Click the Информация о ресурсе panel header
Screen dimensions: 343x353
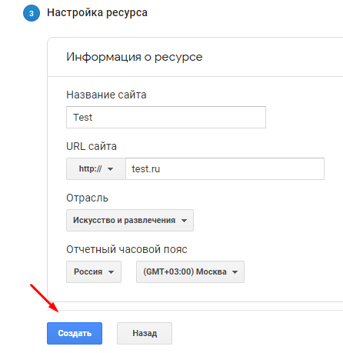[x=135, y=57]
